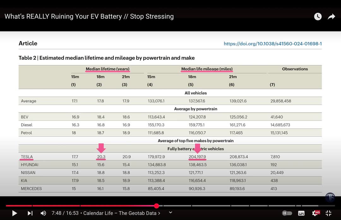
Task: Play the paused video
Action: point(15,213)
